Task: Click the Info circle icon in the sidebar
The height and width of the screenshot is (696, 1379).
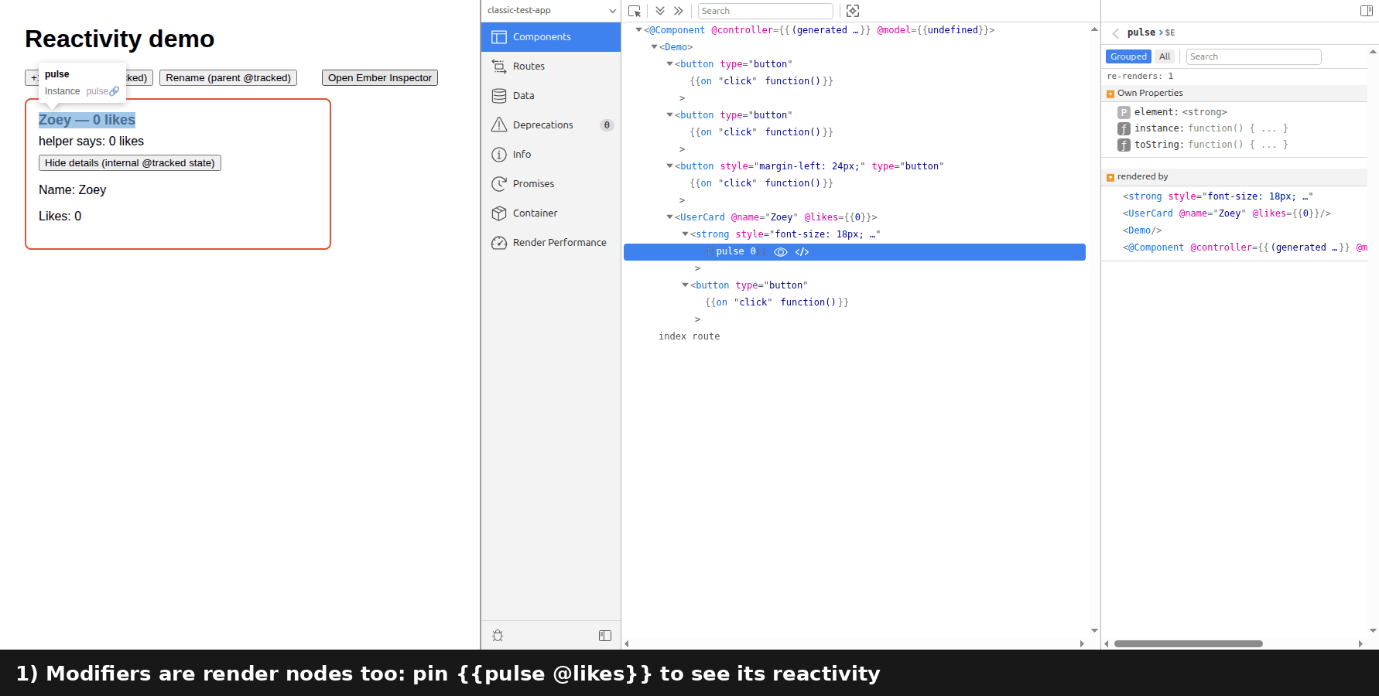Action: (499, 155)
